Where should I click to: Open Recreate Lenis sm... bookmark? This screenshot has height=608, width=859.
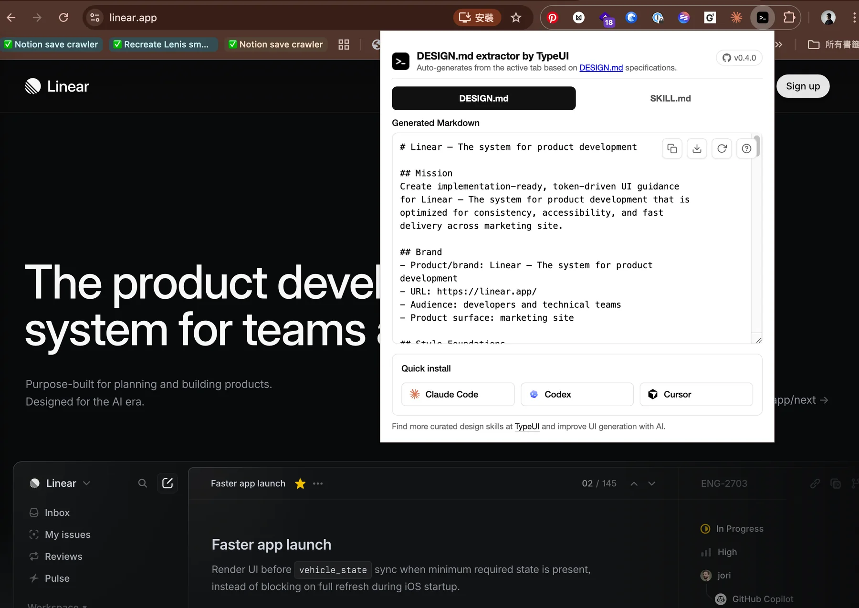coord(163,44)
